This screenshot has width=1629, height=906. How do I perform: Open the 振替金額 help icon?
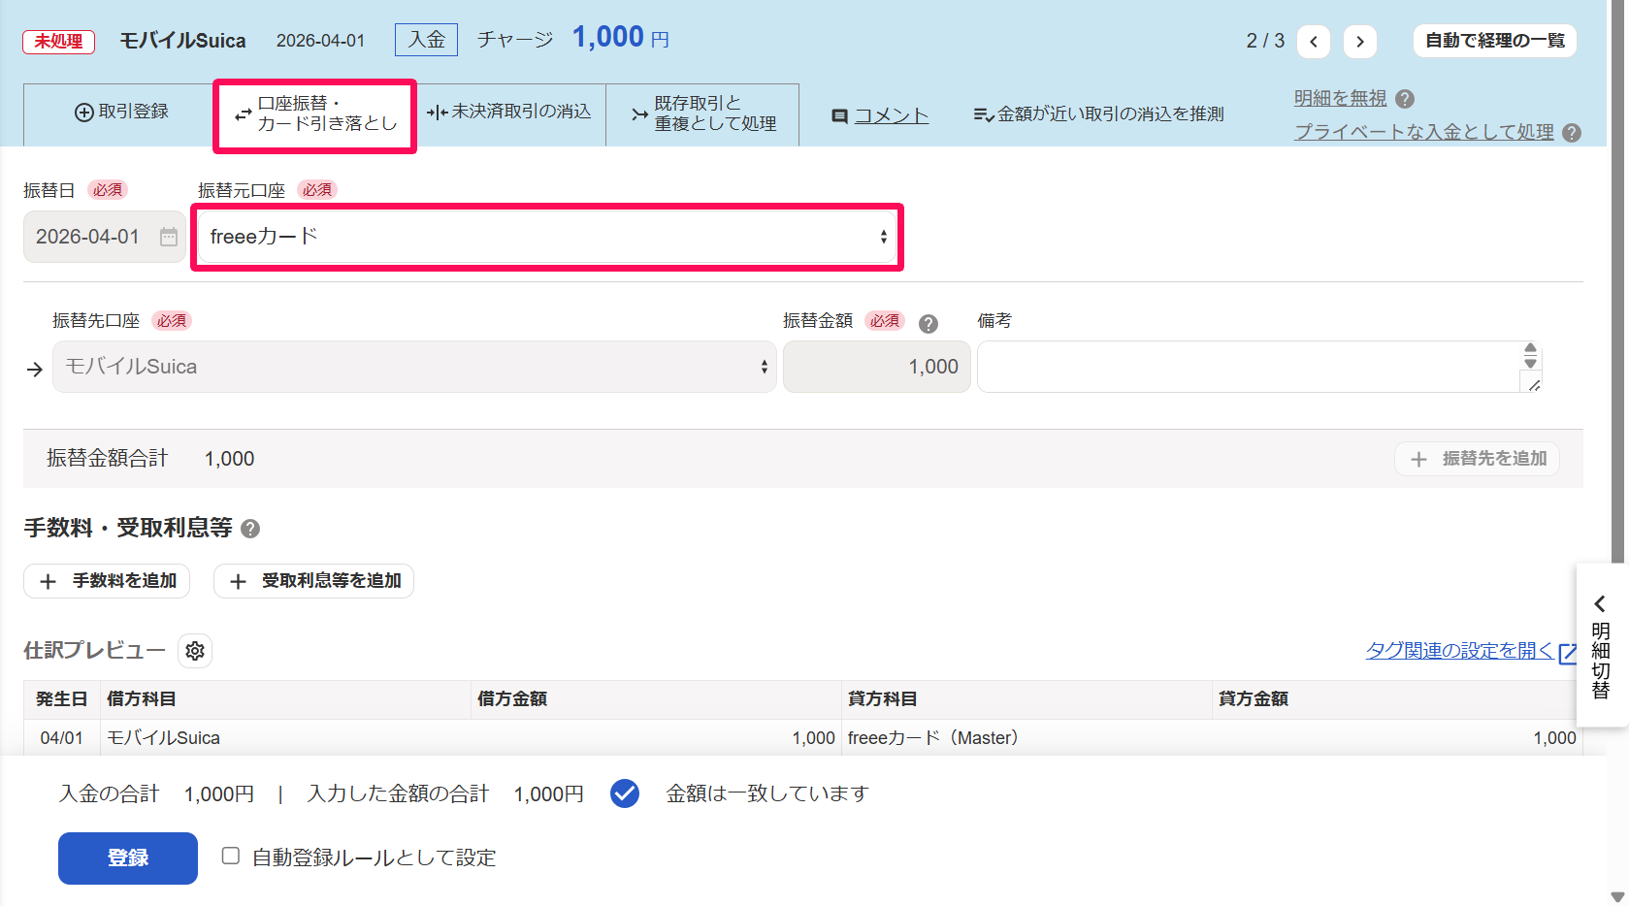[x=929, y=324]
